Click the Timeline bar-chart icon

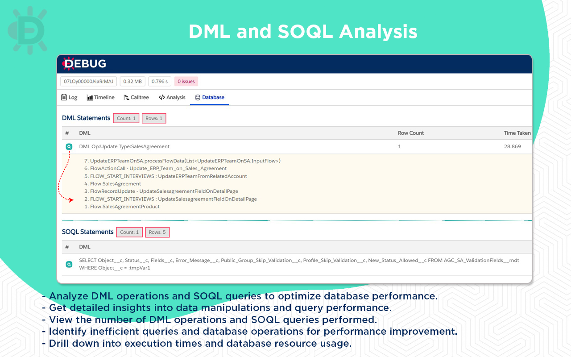pyautogui.click(x=89, y=97)
